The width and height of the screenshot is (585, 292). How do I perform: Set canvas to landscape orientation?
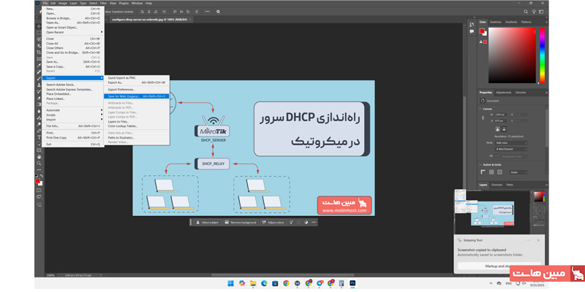504,129
